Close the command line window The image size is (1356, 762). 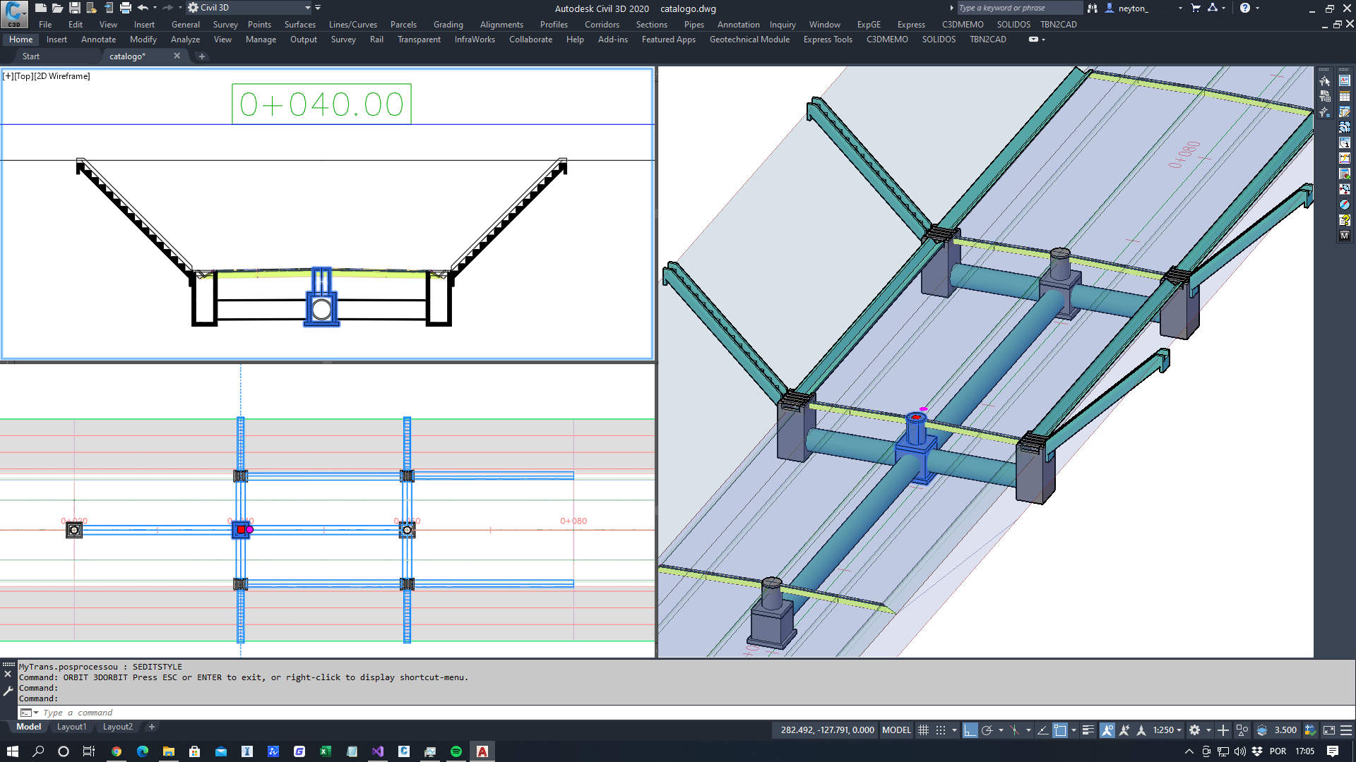tap(8, 675)
